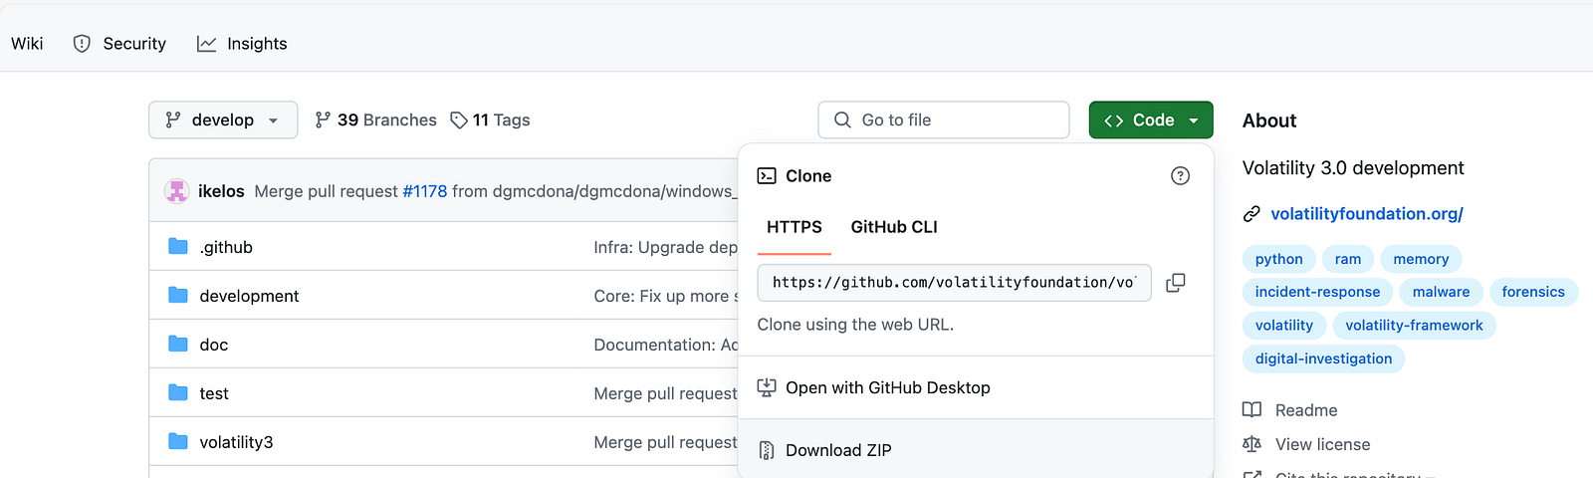This screenshot has width=1593, height=478.
Task: View the 39 Branches link
Action: tap(375, 119)
